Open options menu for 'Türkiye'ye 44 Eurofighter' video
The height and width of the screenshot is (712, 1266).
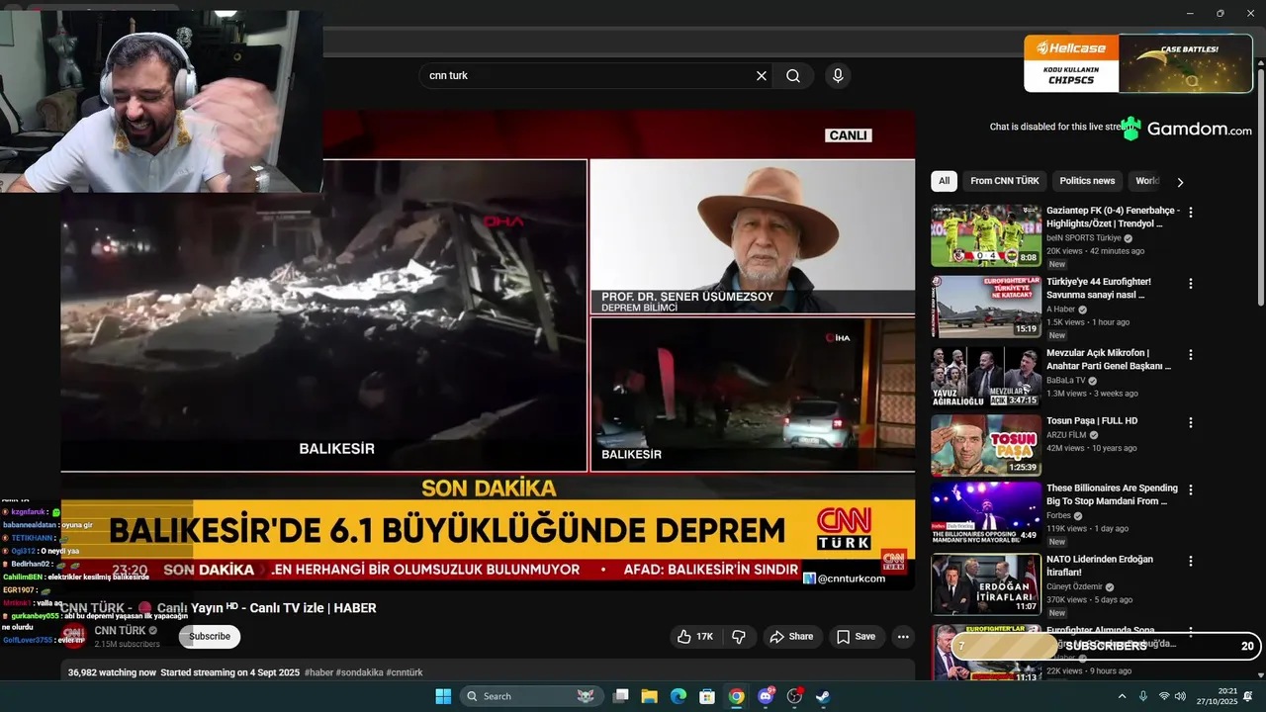(x=1191, y=284)
